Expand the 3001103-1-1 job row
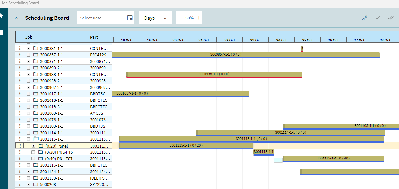Screen dimensions: 399x189 pyautogui.click(x=28, y=126)
